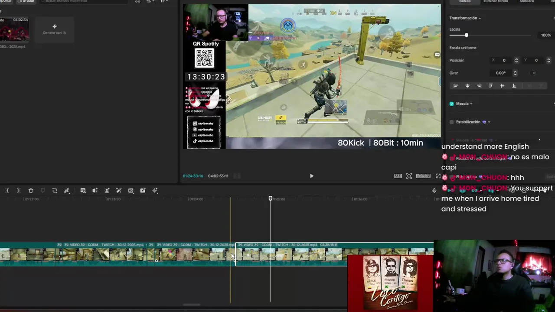Align horizontal center icon in alignment row
This screenshot has width=555, height=312.
pyautogui.click(x=467, y=86)
